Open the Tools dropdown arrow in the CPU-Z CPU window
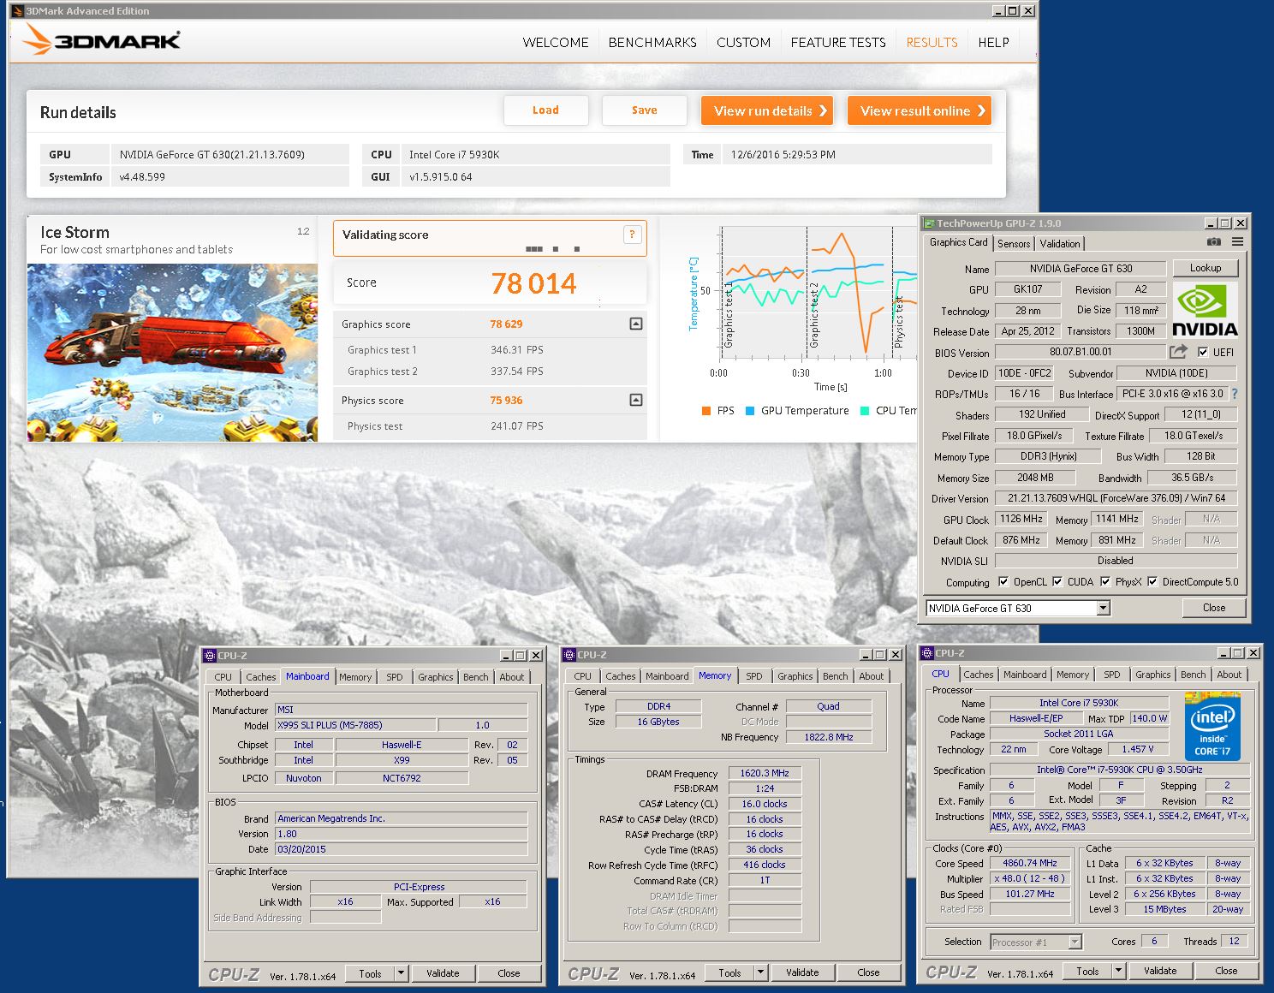 (x=1118, y=971)
